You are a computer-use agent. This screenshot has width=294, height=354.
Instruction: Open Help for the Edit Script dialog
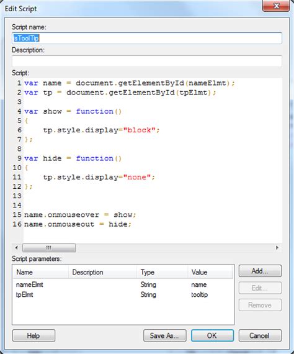pos(33,335)
